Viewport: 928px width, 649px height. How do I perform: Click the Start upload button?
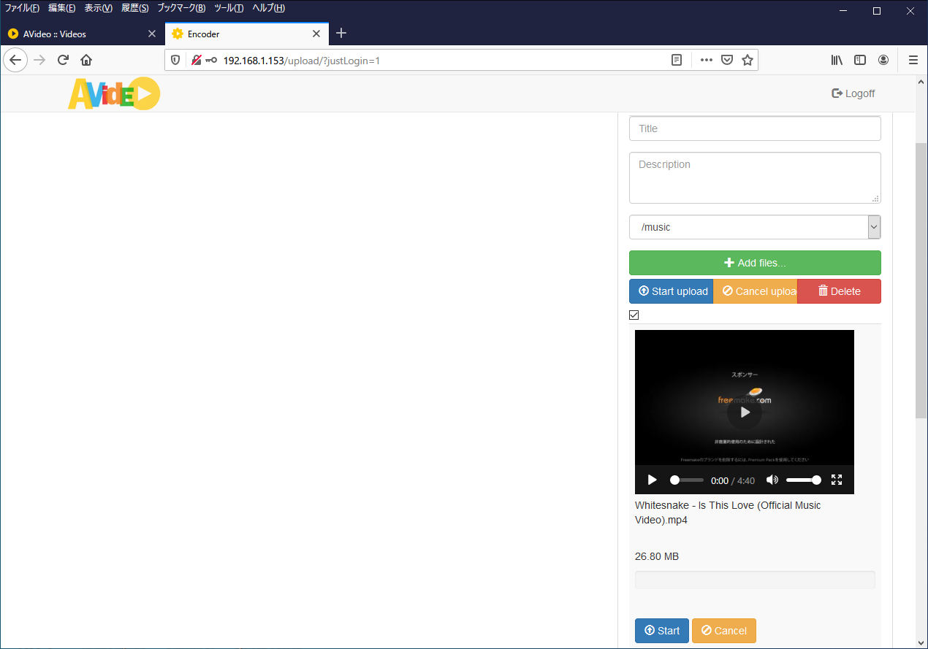pos(671,291)
